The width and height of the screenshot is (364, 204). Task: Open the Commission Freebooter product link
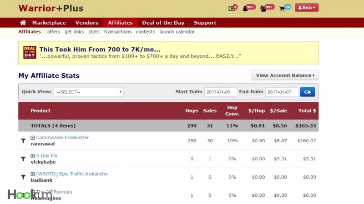point(62,138)
